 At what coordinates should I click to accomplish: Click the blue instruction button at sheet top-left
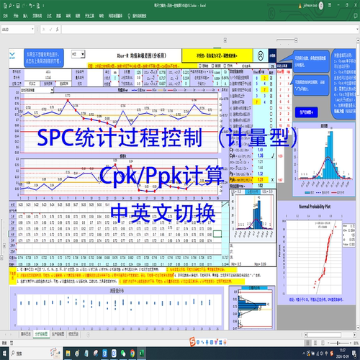click(44, 58)
